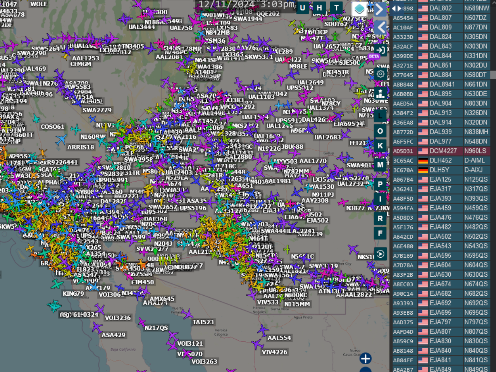Viewport: 496px width, 372px height.
Task: Click the ARRIS18 aircraft label on map
Action: pos(81,147)
